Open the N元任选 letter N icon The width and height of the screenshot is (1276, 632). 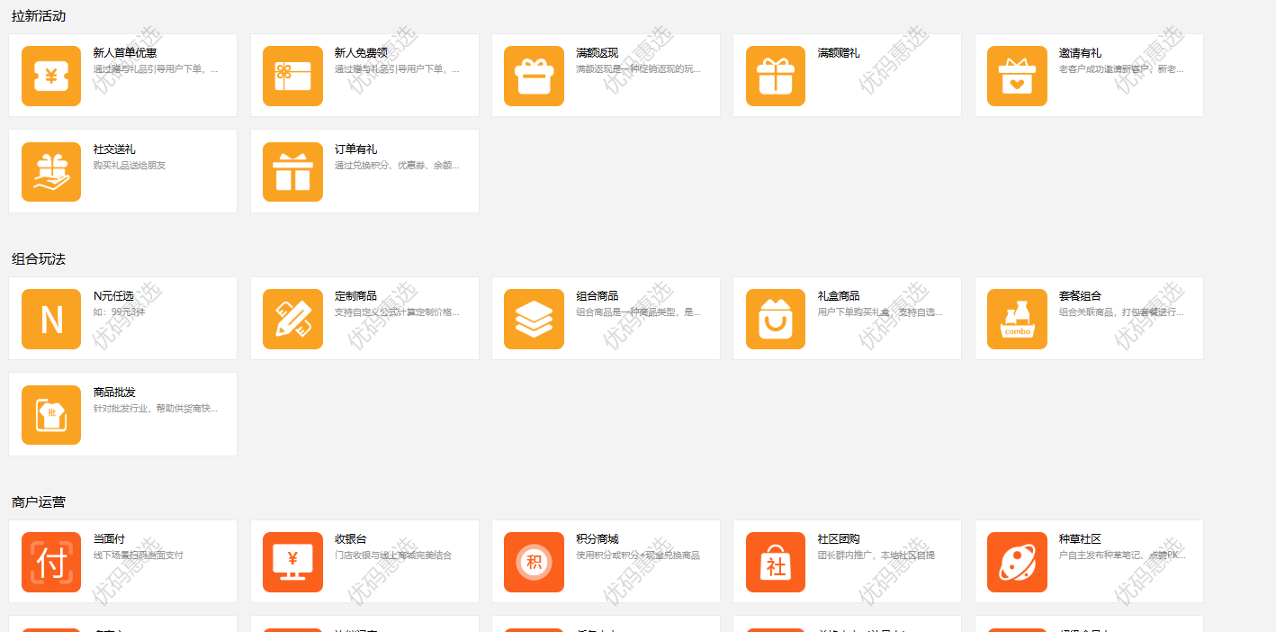(x=51, y=319)
